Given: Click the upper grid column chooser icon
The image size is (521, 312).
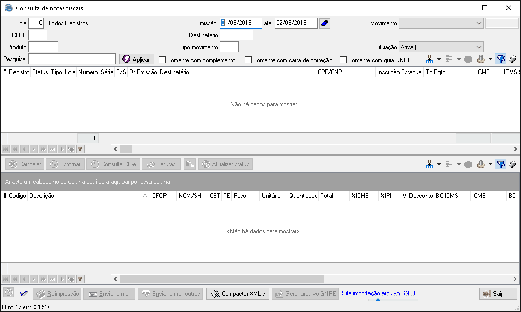Looking at the screenshot, I should pyautogui.click(x=4, y=72).
